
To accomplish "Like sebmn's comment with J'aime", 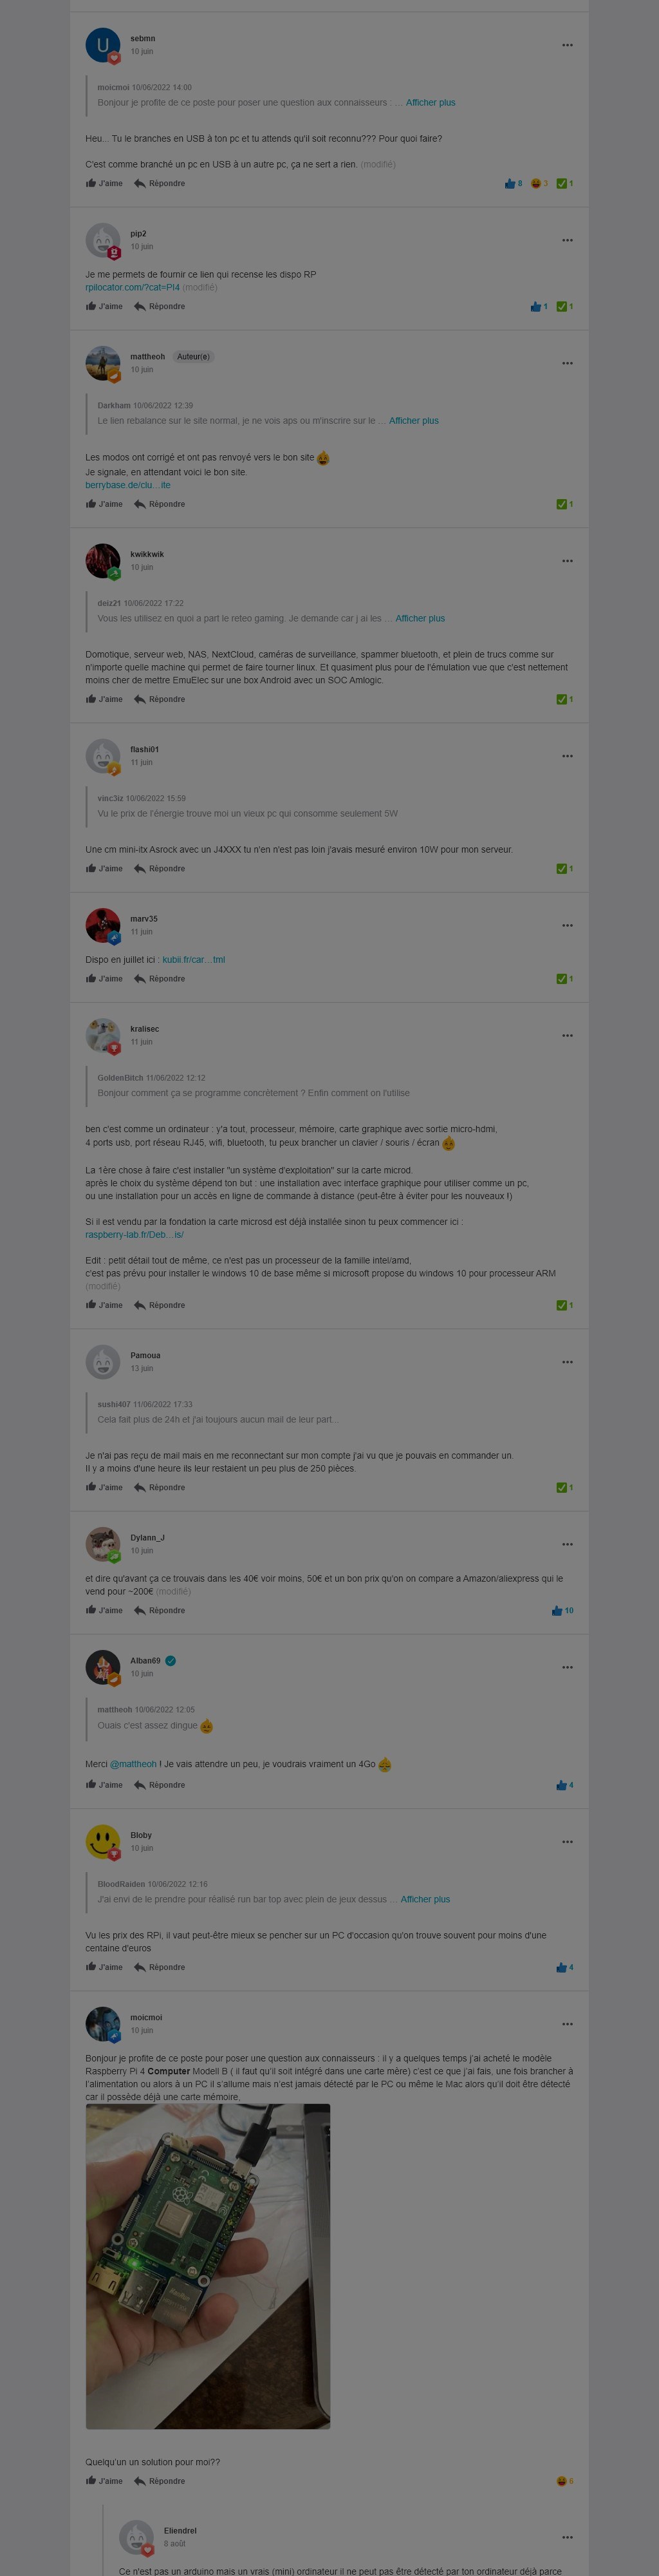I will coord(104,184).
